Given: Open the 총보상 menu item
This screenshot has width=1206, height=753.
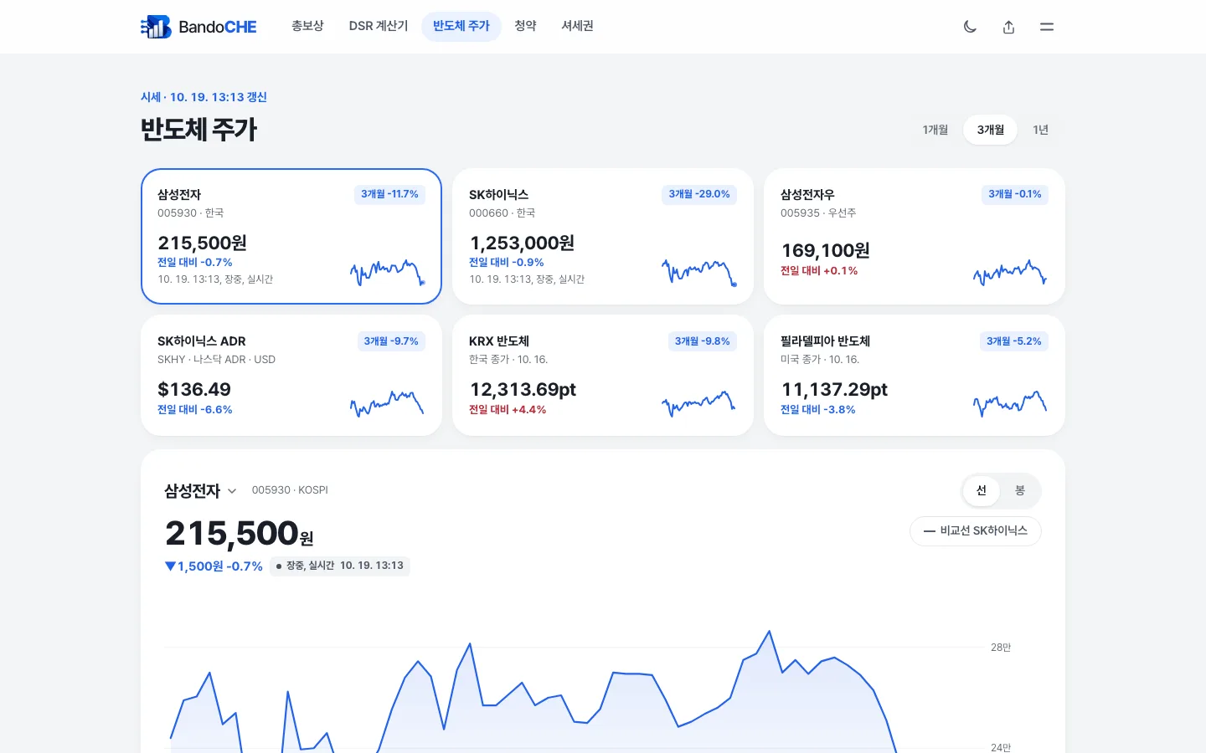Looking at the screenshot, I should coord(307,26).
